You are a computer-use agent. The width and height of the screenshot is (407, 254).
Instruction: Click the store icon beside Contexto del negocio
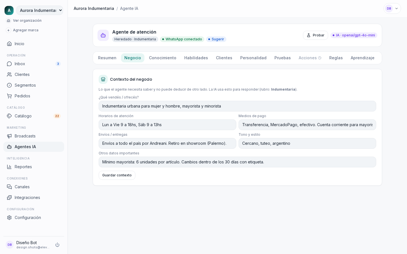click(x=103, y=79)
